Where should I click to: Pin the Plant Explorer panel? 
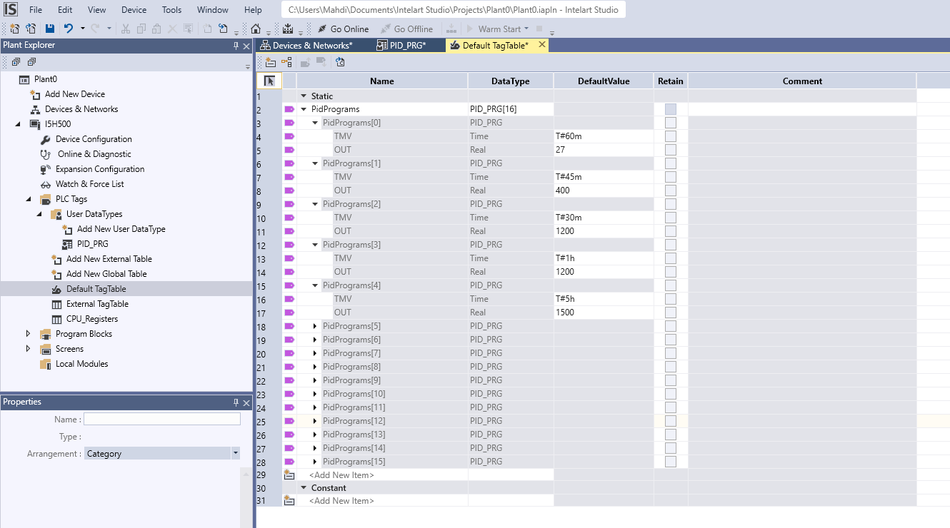click(x=236, y=46)
